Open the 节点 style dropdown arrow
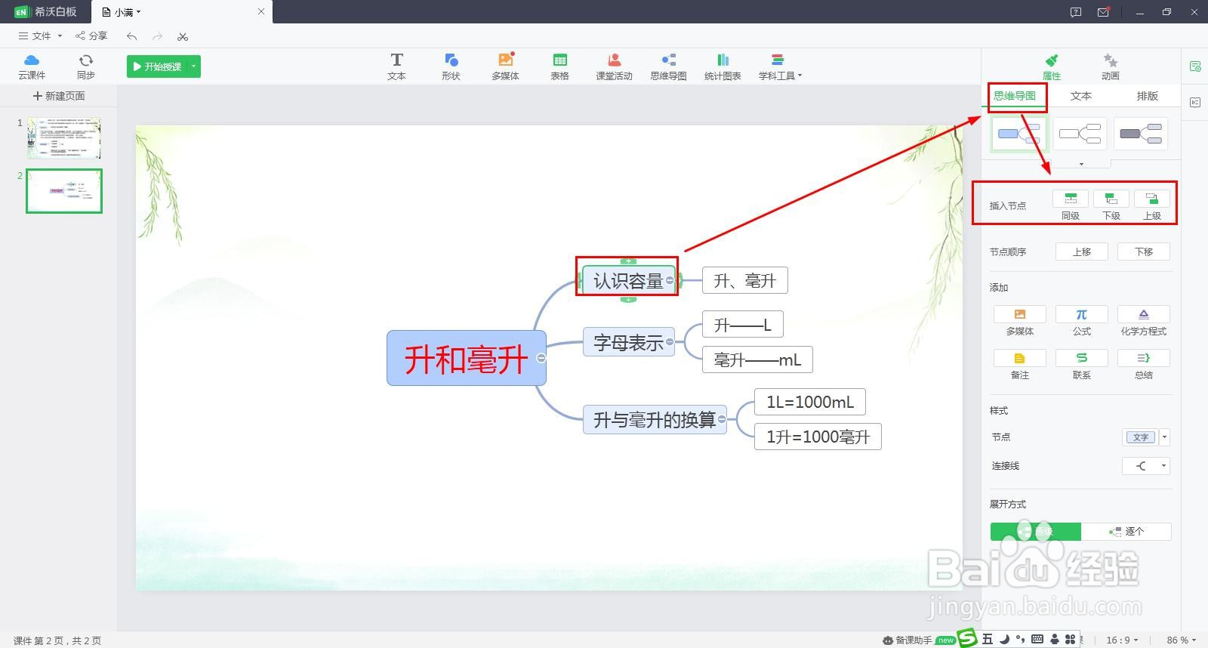 (1165, 437)
